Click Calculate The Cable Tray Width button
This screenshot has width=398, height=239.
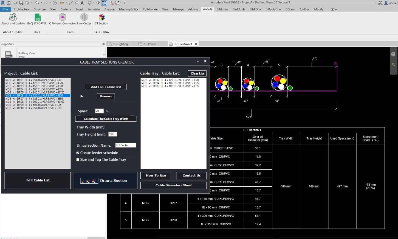click(106, 119)
